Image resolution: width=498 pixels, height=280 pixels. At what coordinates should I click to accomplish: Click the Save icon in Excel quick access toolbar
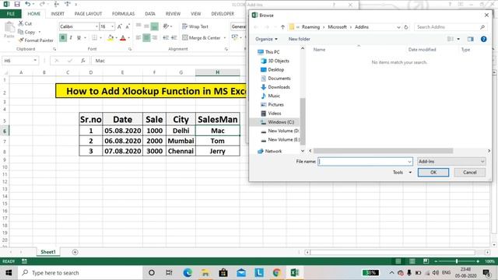click(17, 4)
